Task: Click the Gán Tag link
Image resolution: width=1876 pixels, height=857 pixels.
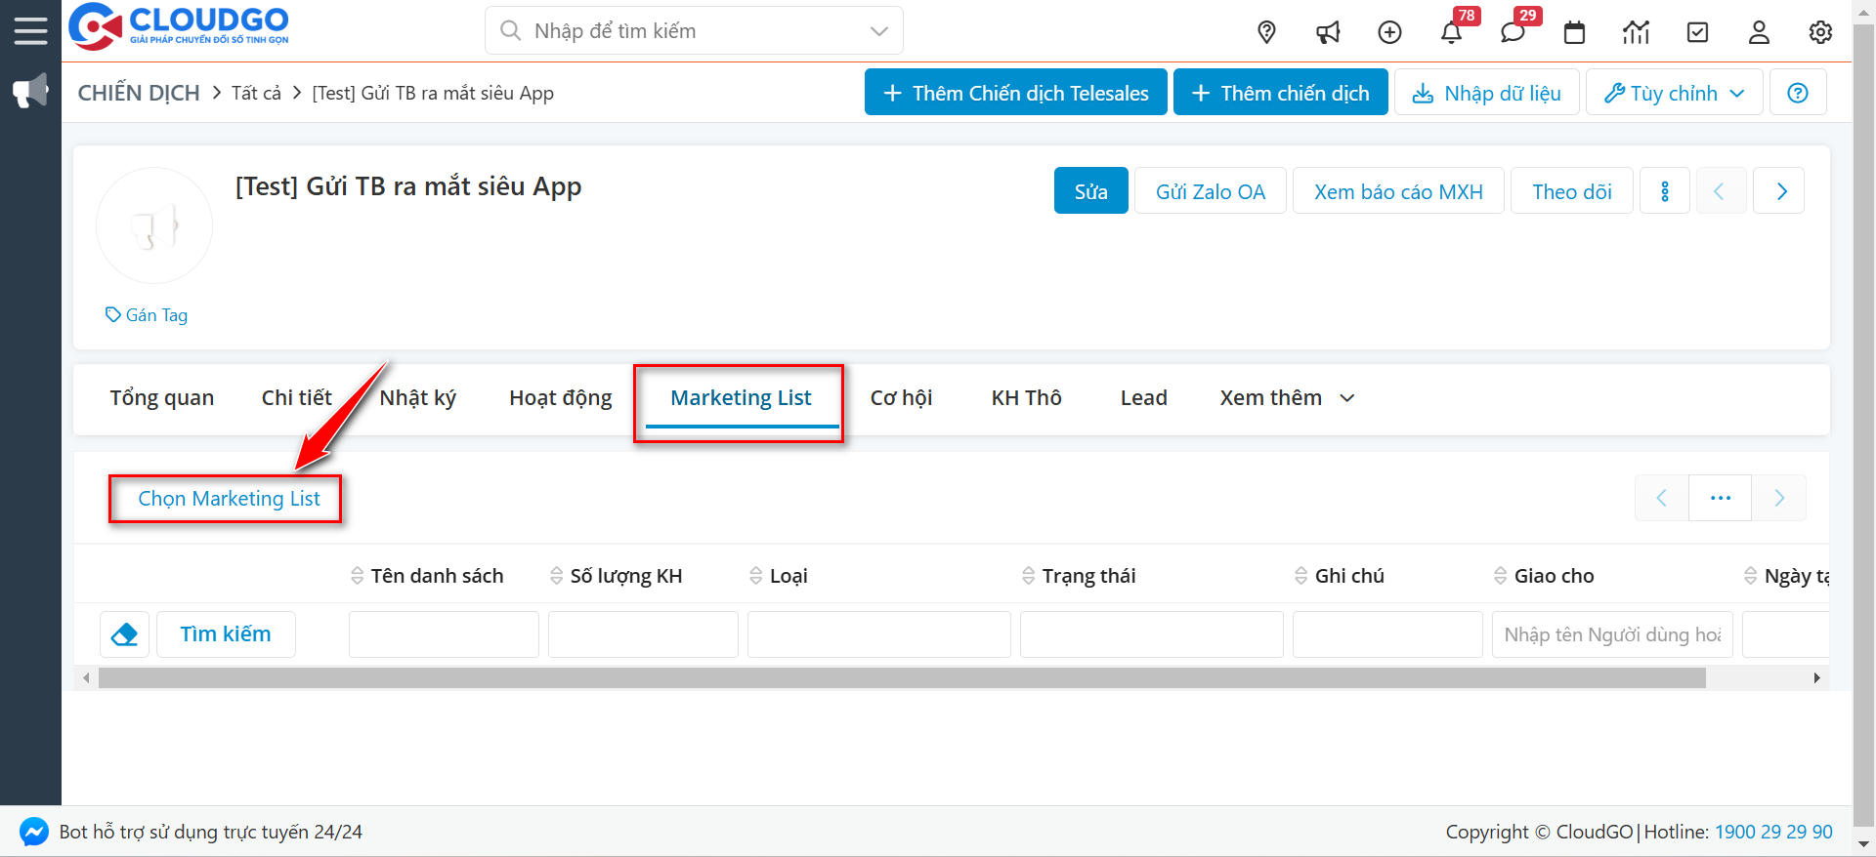Action: (148, 315)
